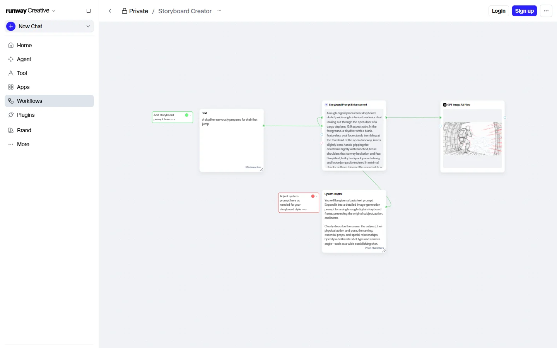Click the 'Add storyboard prompt here' note
Viewport: 557px width, 348px height.
coord(173,117)
